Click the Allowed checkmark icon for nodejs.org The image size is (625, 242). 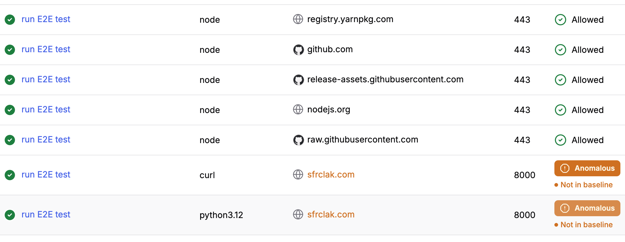(560, 110)
